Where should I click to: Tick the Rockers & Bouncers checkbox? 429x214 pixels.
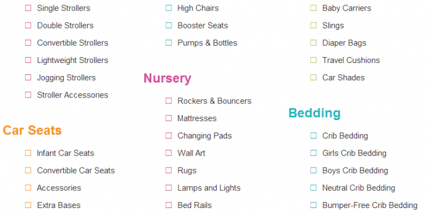pos(169,101)
